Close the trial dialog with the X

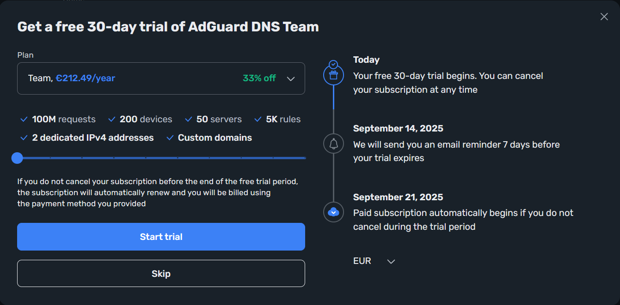[604, 17]
